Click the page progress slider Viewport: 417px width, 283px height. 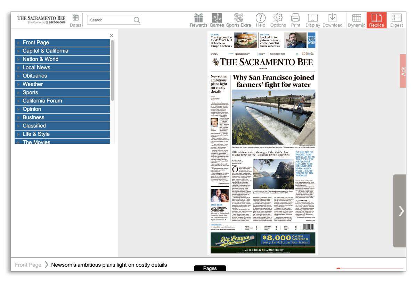(x=370, y=268)
